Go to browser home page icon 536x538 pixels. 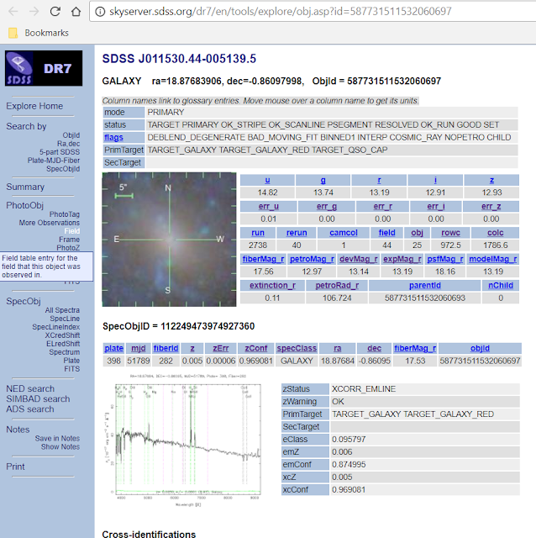(76, 12)
